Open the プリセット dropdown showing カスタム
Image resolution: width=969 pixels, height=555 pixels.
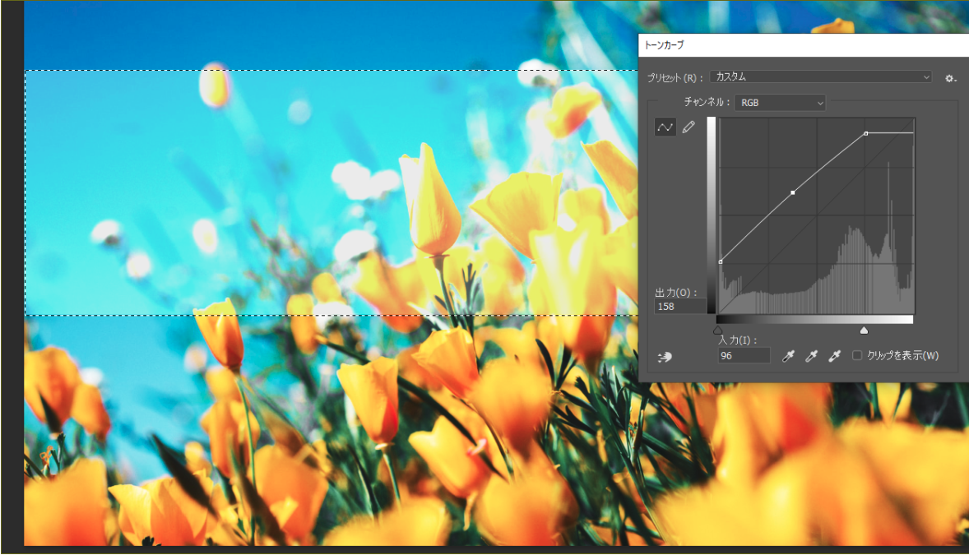pos(820,76)
